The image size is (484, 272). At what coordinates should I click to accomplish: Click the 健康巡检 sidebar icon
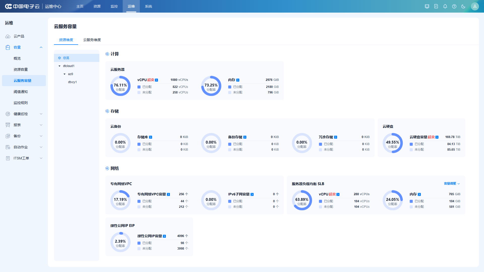pos(8,114)
